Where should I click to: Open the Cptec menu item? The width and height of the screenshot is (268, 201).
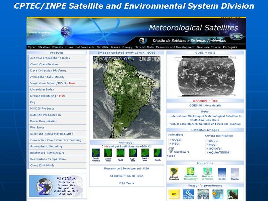click(32, 47)
